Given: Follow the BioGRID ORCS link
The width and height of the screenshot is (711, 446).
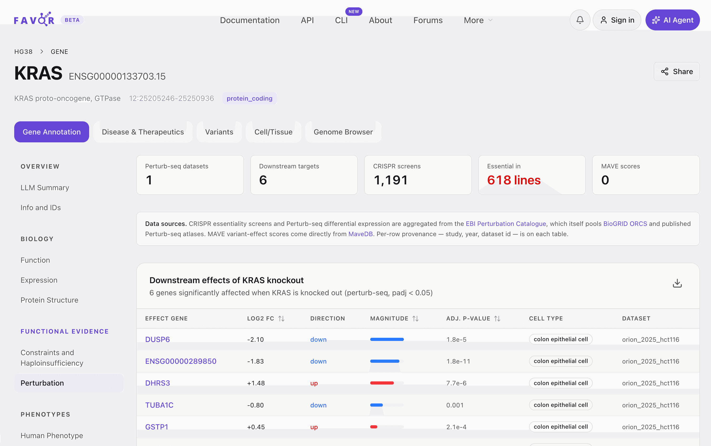Looking at the screenshot, I should coord(625,224).
